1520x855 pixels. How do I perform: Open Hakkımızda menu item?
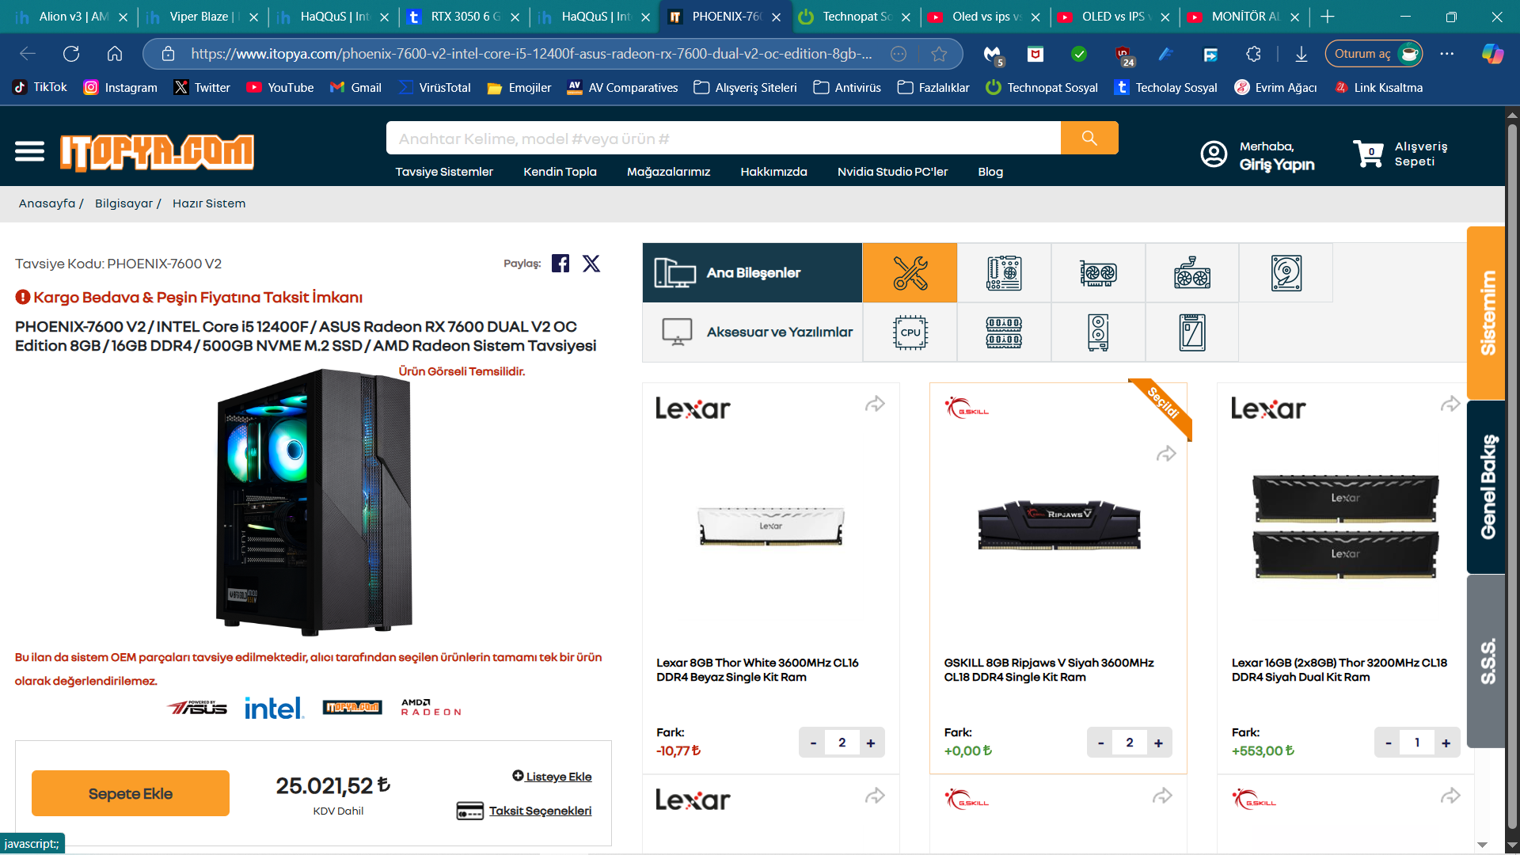773,172
